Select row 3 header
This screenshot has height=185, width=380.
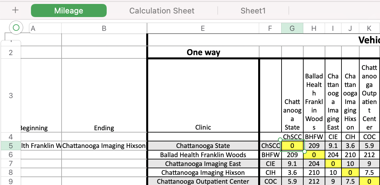[x=11, y=95]
